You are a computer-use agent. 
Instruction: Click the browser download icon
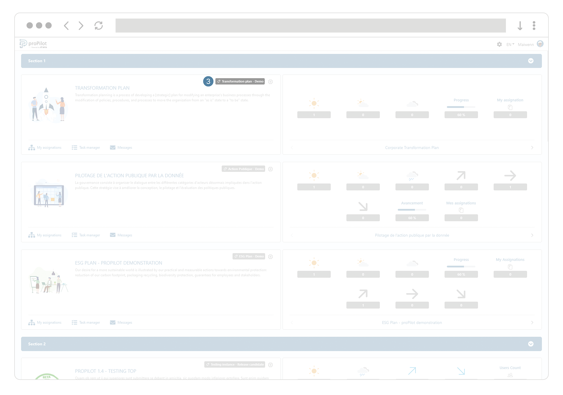tap(520, 26)
